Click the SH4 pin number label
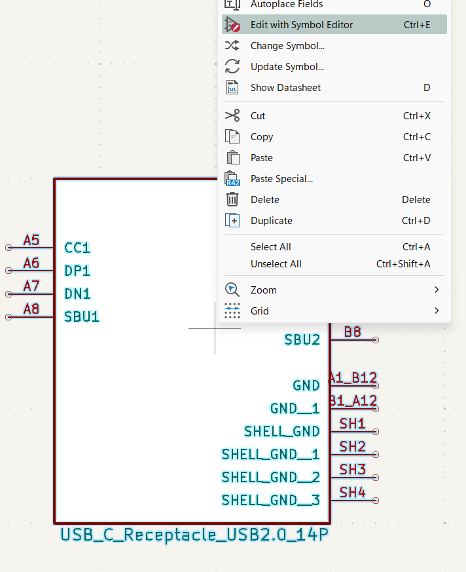The width and height of the screenshot is (466, 572). click(x=352, y=492)
